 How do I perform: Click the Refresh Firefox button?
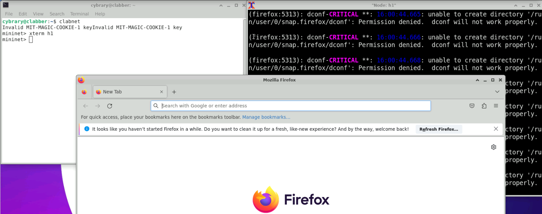tap(438, 129)
